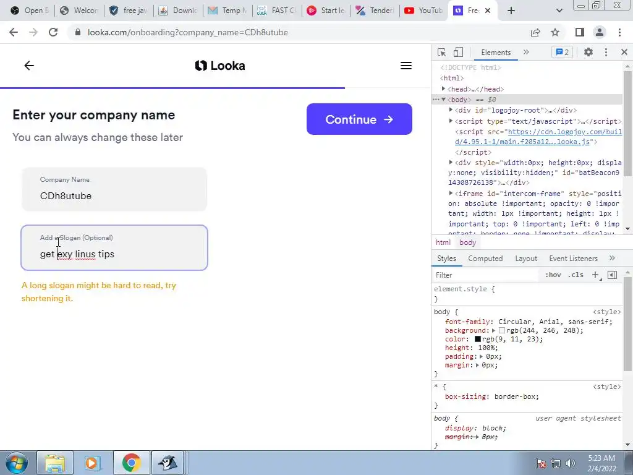Open the tab search dropdown arrow
Image resolution: width=633 pixels, height=475 pixels.
(x=559, y=11)
